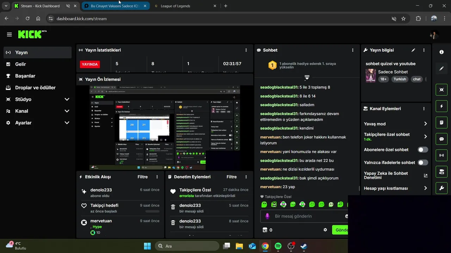Open browser extensions puzzle icon
Viewport: 451px width, 253px height.
(x=419, y=19)
